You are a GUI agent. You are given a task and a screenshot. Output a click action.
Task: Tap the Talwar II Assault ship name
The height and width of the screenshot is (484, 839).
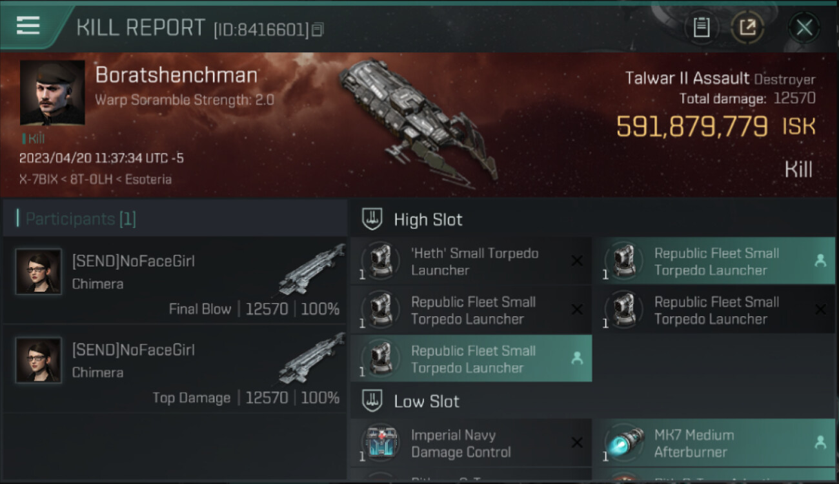[x=687, y=79]
